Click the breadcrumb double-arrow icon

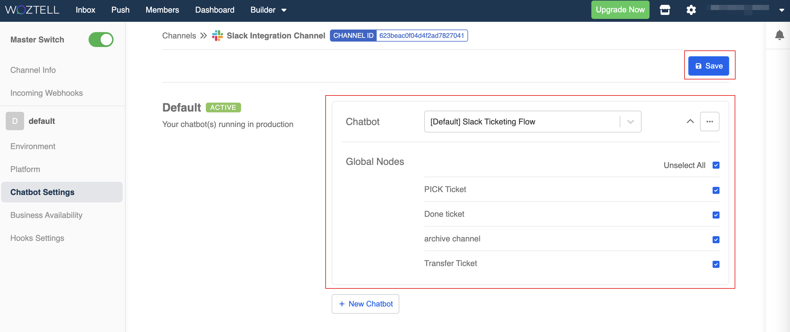pyautogui.click(x=203, y=36)
